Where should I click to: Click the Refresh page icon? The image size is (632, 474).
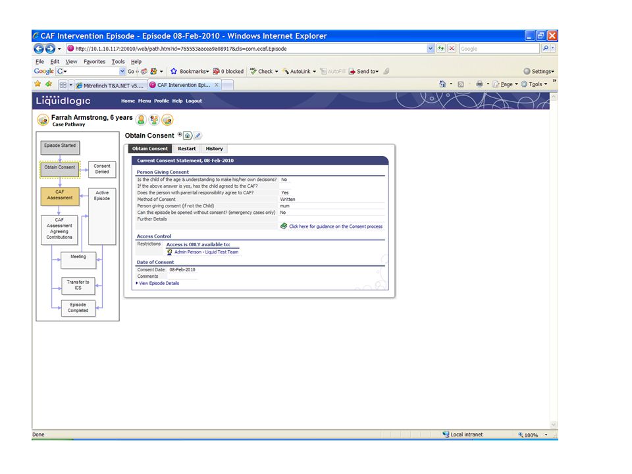pos(441,48)
